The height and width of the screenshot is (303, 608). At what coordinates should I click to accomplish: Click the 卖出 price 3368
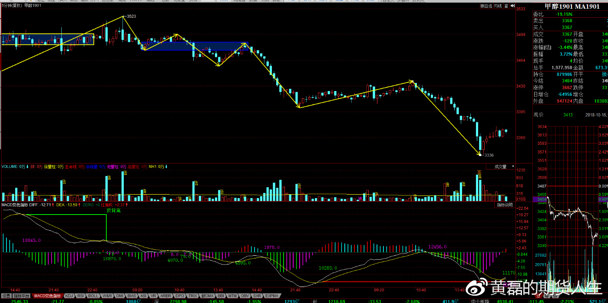pos(567,21)
